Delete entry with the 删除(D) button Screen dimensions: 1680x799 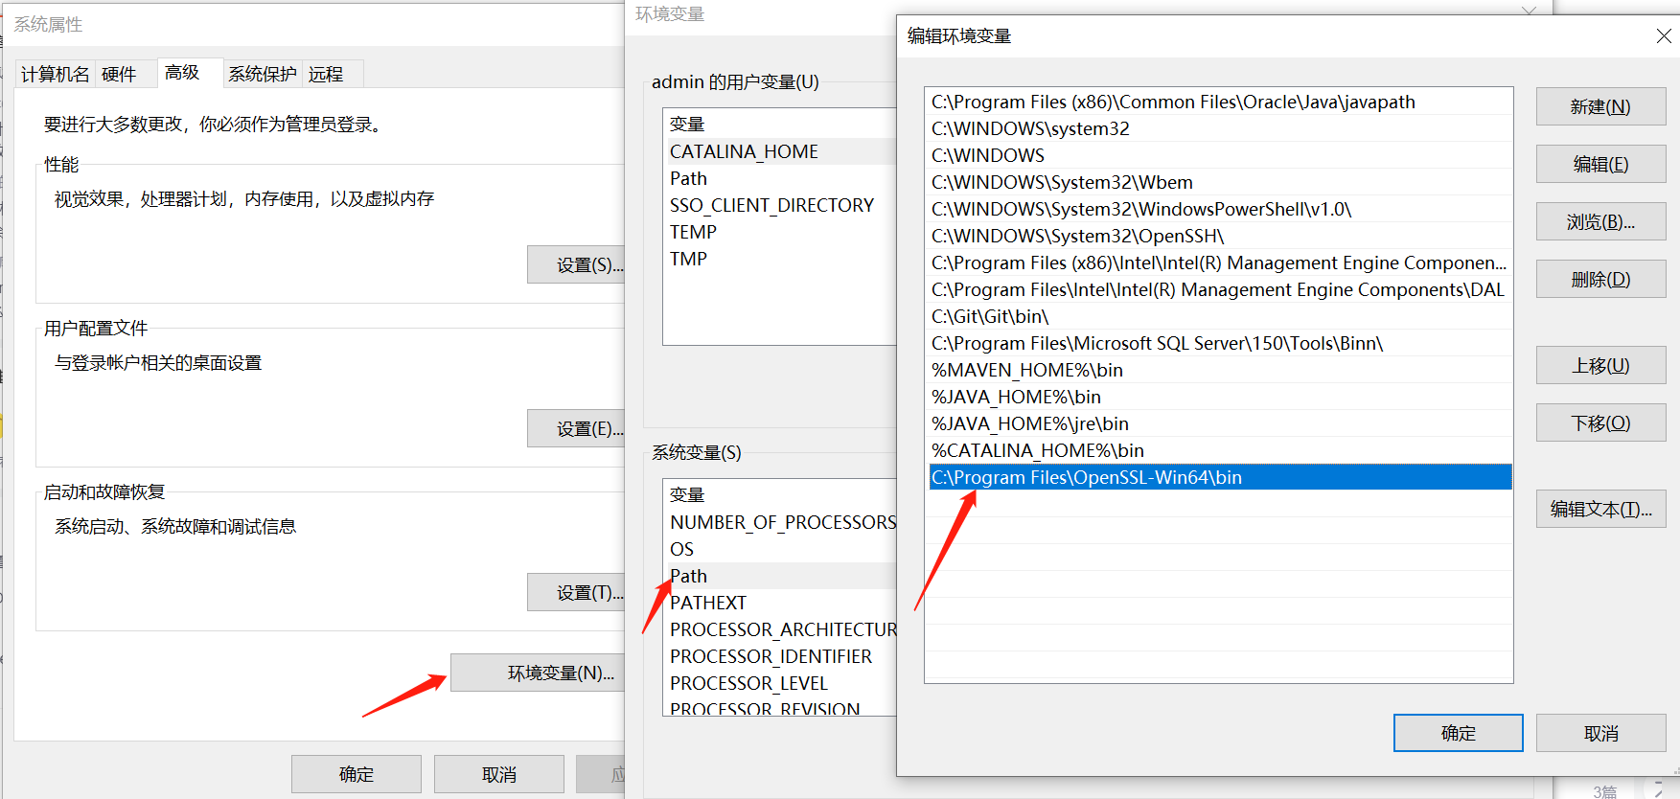coord(1599,279)
